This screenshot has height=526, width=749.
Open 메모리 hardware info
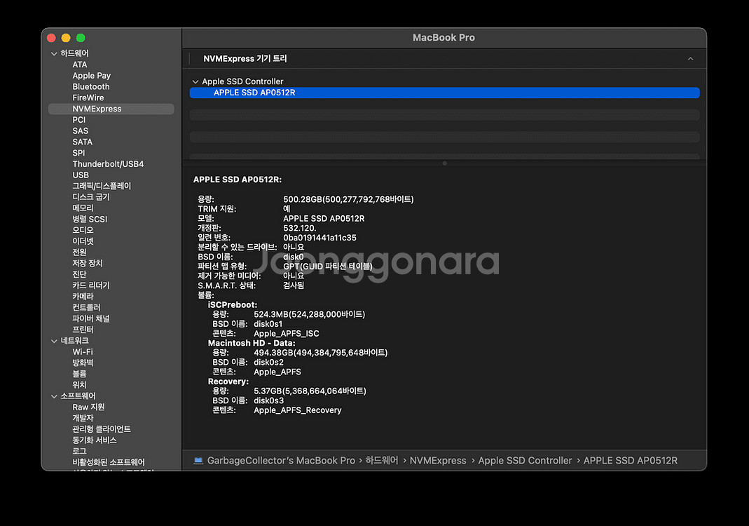[83, 208]
